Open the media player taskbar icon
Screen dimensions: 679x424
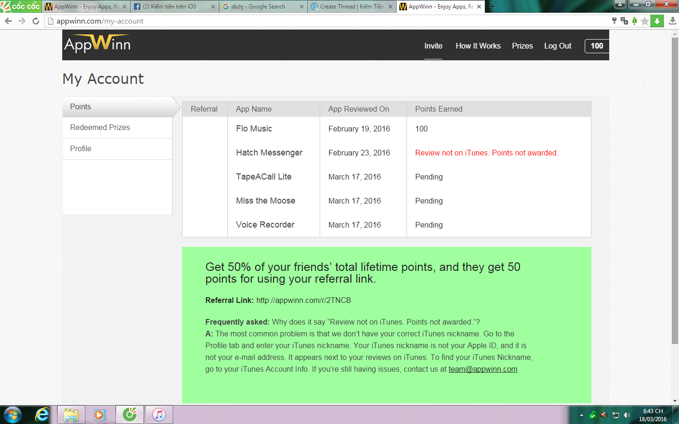[99, 415]
